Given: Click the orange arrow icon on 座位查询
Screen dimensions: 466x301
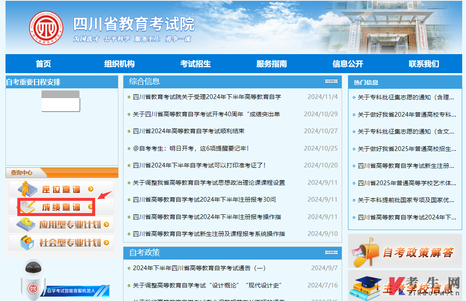Looking at the screenshot, I should [x=90, y=189].
